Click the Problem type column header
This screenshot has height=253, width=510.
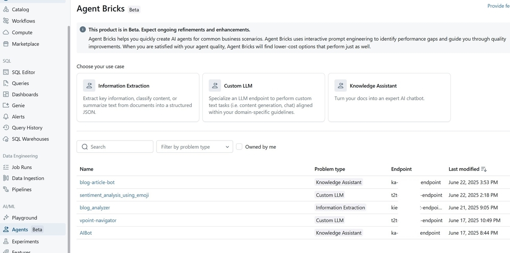tap(330, 169)
